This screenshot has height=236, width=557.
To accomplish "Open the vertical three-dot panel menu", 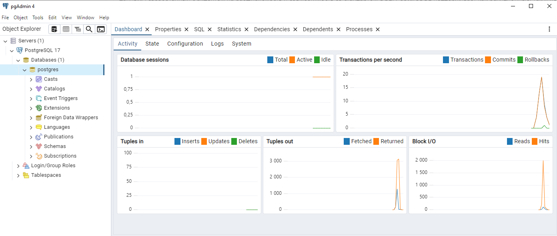I will coord(549,29).
